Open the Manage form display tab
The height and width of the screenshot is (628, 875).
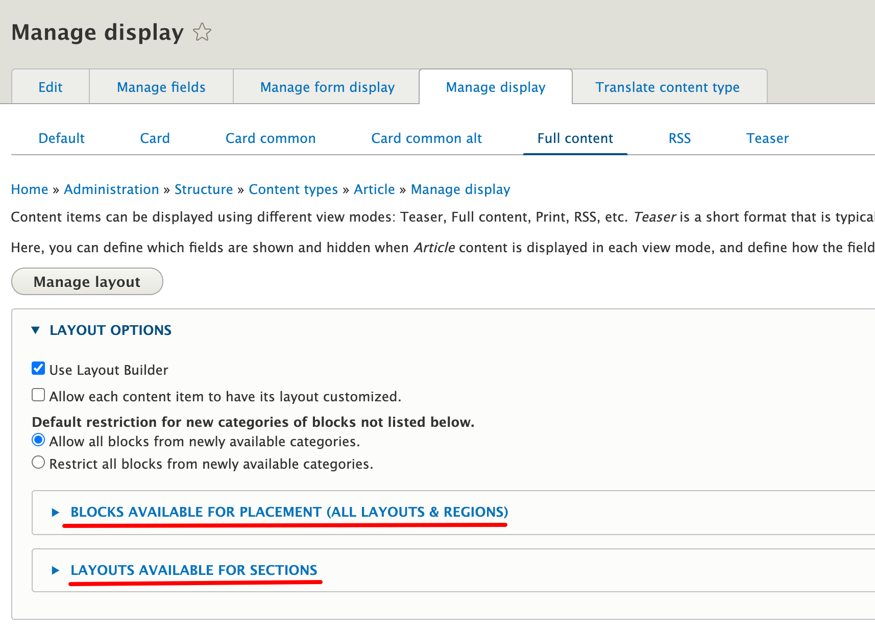[327, 87]
